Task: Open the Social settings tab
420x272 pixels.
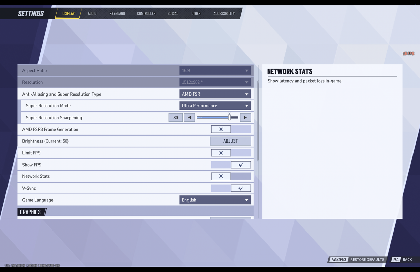Action: coord(173,14)
